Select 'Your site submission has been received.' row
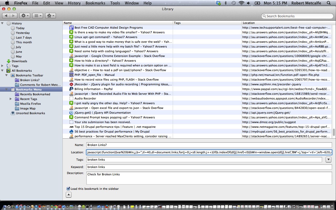Image resolution: width=336 pixels, height=210 pixels. [x=197, y=122]
